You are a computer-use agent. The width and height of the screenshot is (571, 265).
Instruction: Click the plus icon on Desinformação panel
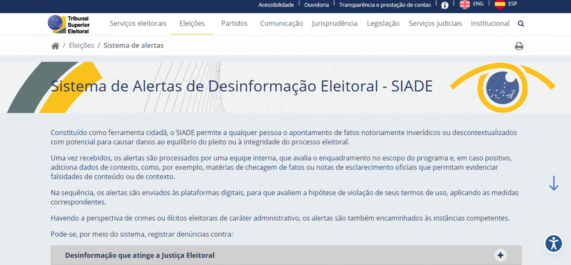tap(500, 255)
